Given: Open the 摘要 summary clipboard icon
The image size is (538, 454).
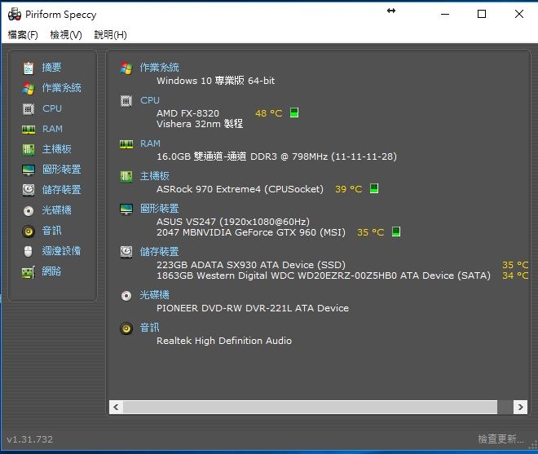Looking at the screenshot, I should coord(29,68).
